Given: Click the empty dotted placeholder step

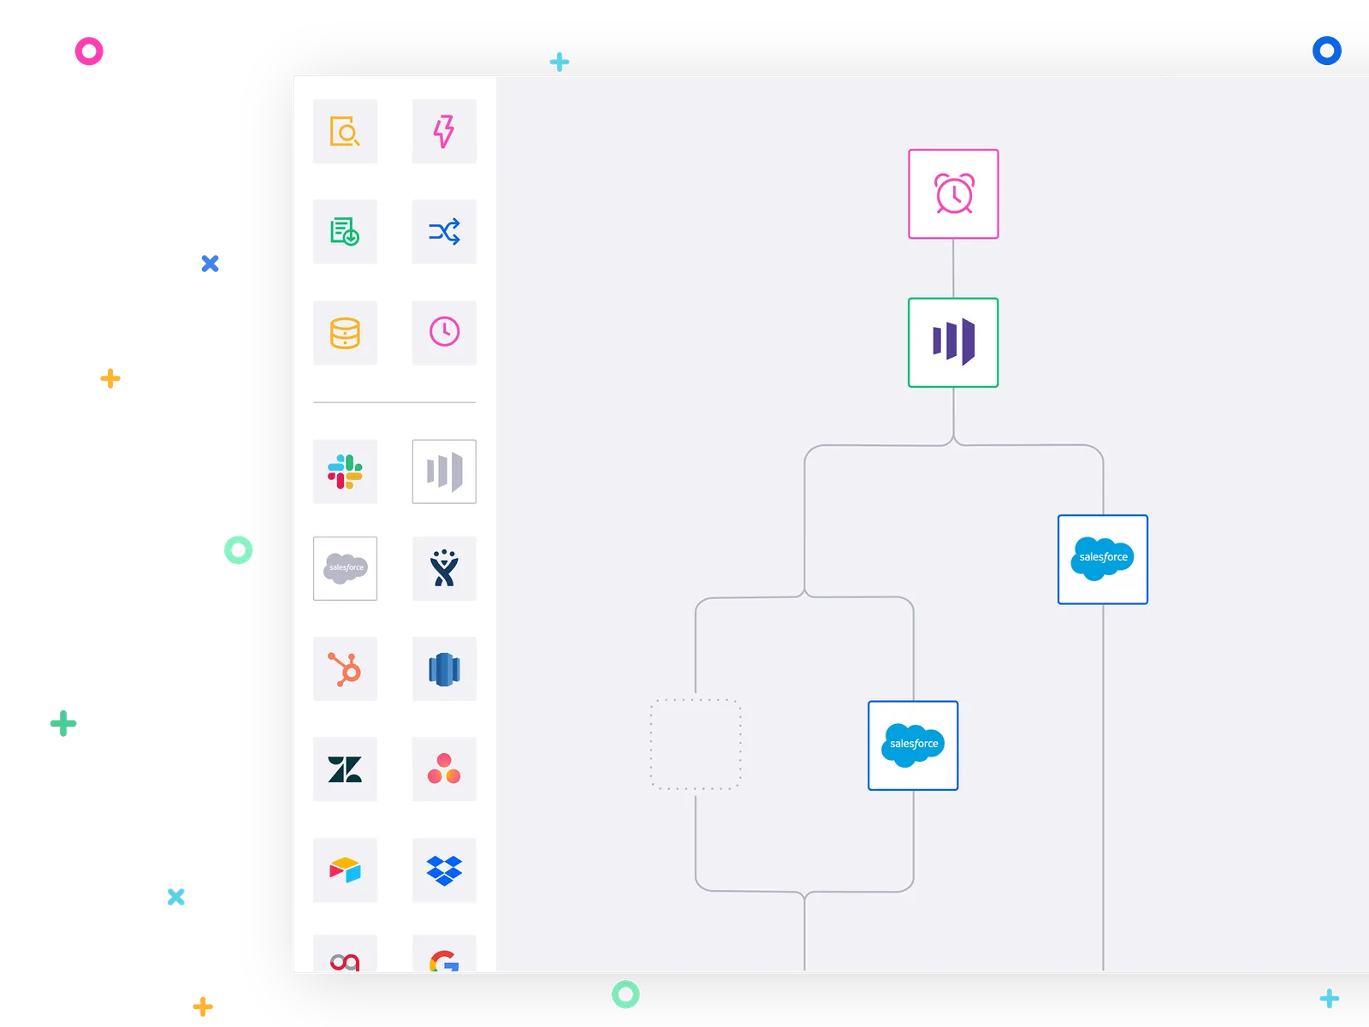Looking at the screenshot, I should [696, 744].
